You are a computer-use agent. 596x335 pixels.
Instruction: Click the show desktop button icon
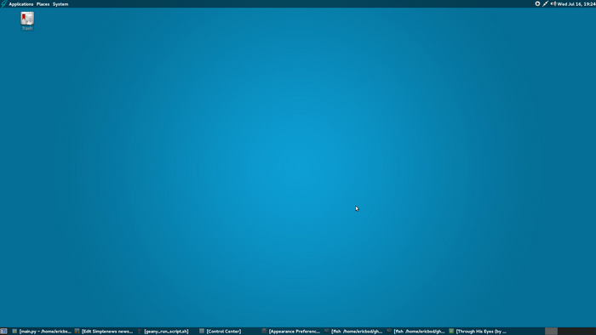[x=3, y=332]
